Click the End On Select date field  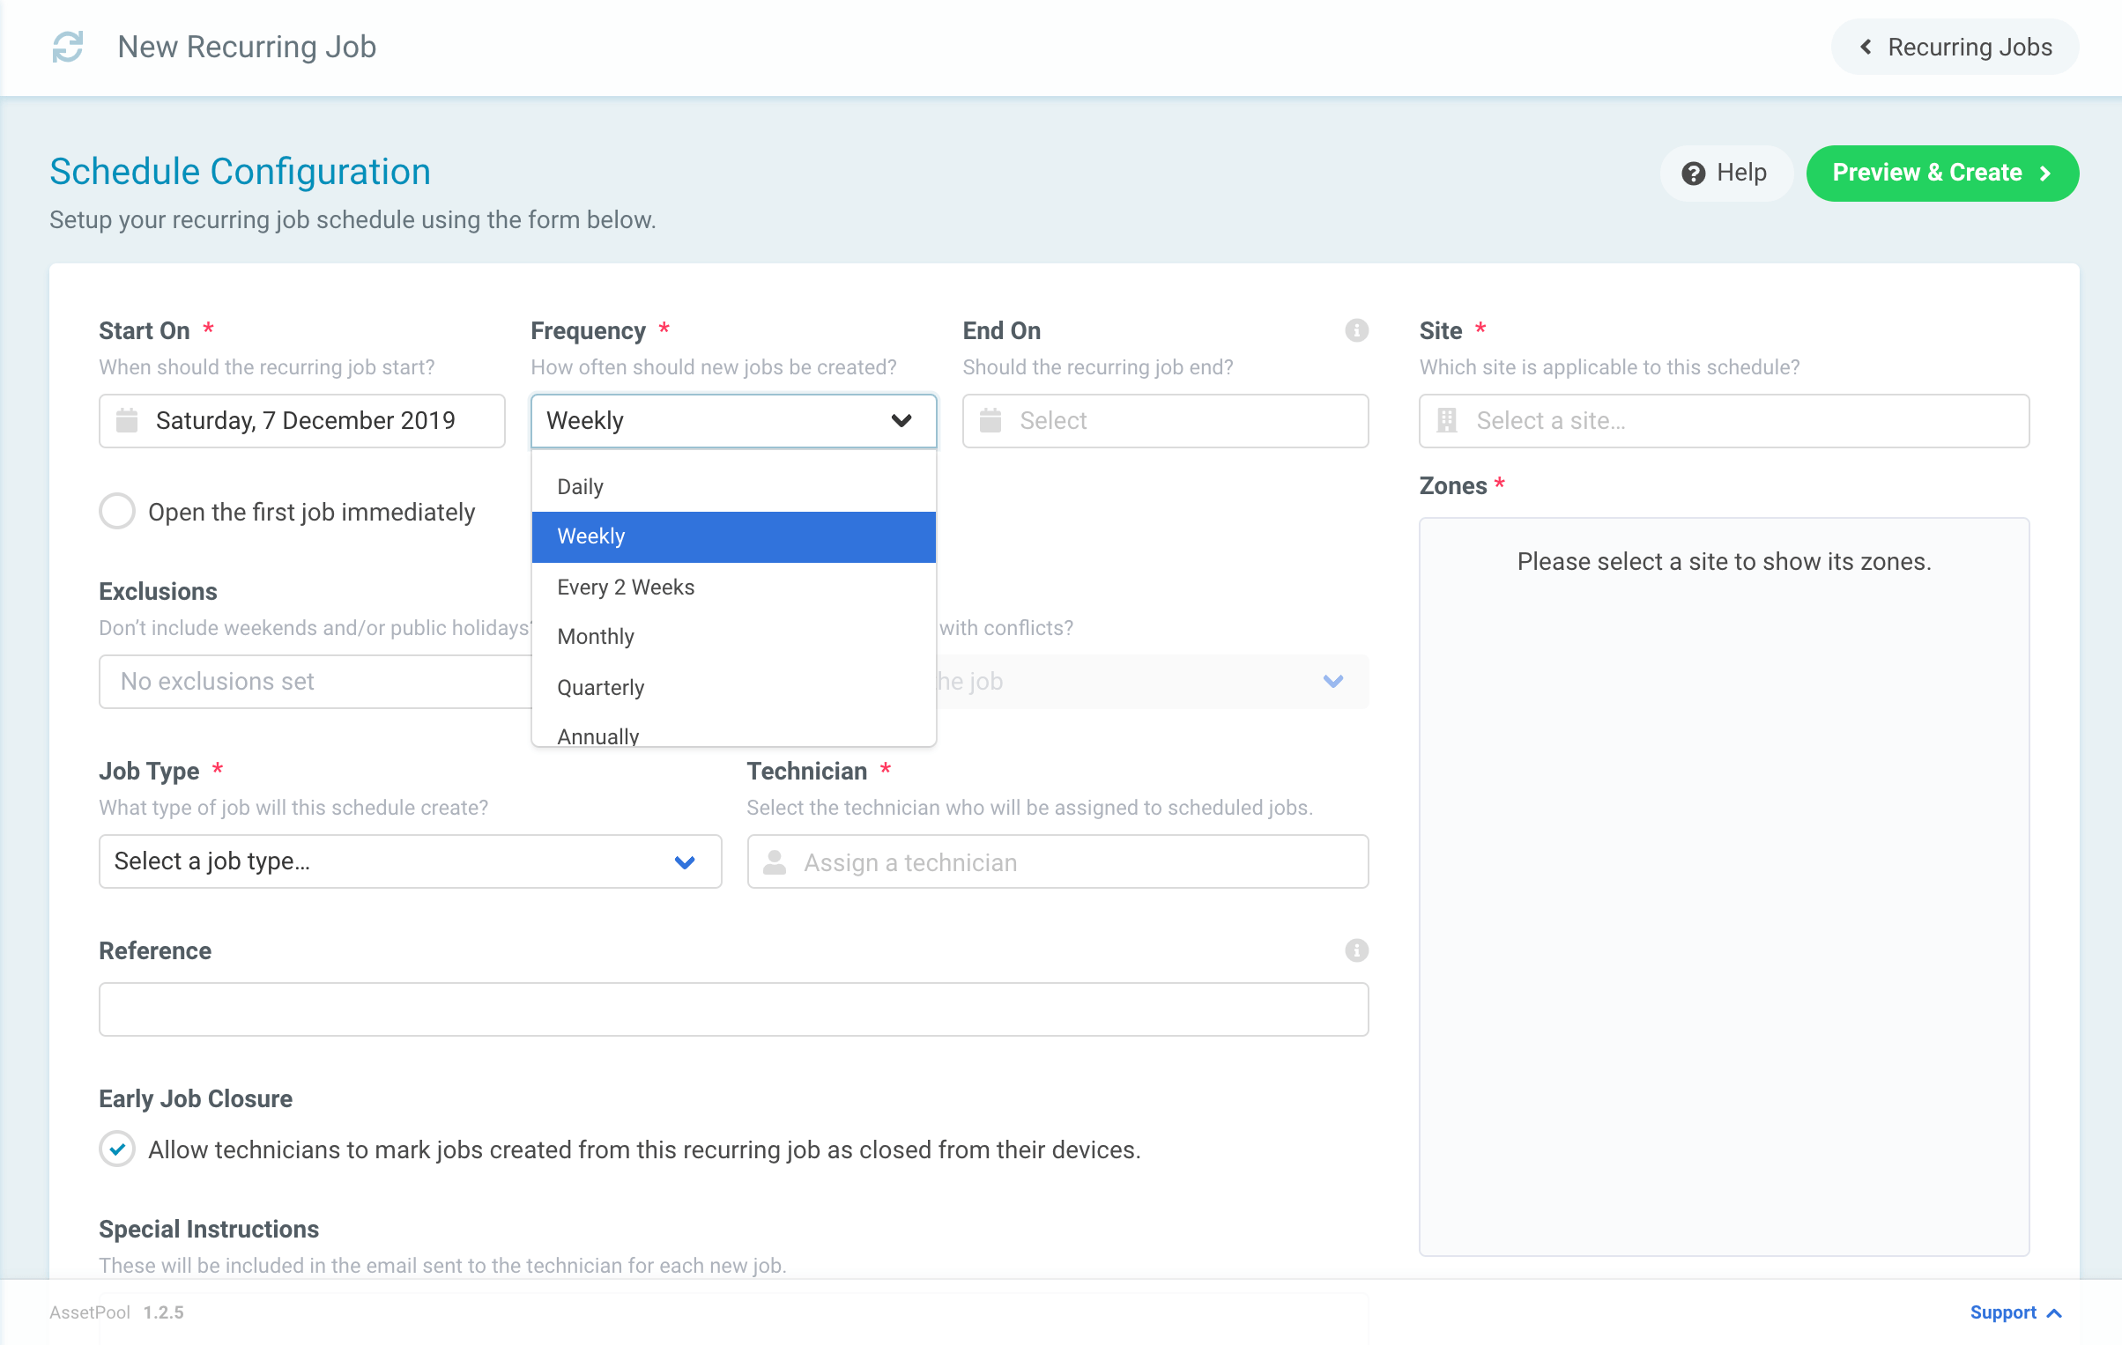[1165, 421]
